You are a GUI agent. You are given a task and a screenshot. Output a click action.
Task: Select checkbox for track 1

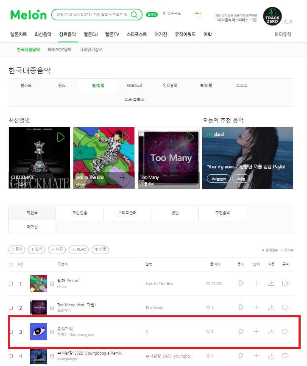[11, 283]
